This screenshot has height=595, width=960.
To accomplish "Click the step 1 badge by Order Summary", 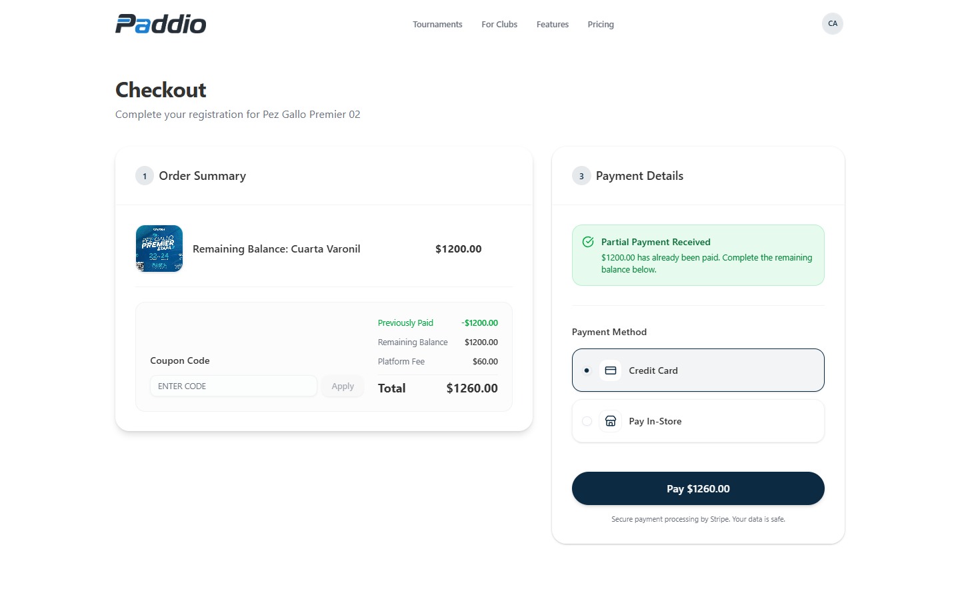I will (x=145, y=176).
